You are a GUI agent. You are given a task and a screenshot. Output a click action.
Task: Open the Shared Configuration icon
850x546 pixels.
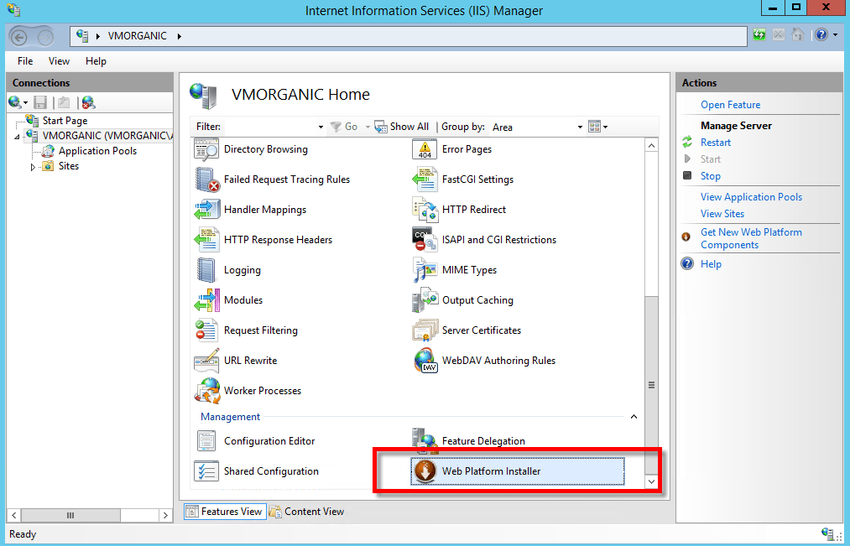tap(206, 471)
